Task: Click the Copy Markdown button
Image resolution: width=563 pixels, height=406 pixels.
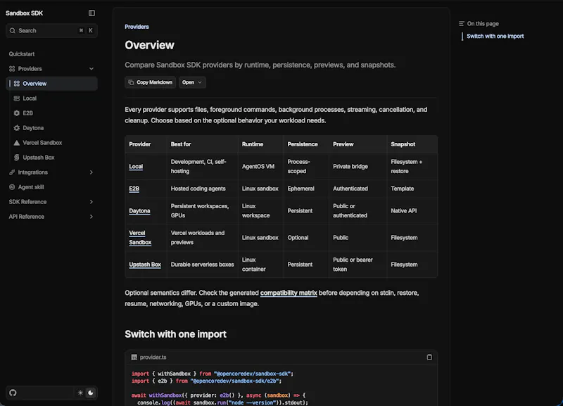Action: point(151,82)
